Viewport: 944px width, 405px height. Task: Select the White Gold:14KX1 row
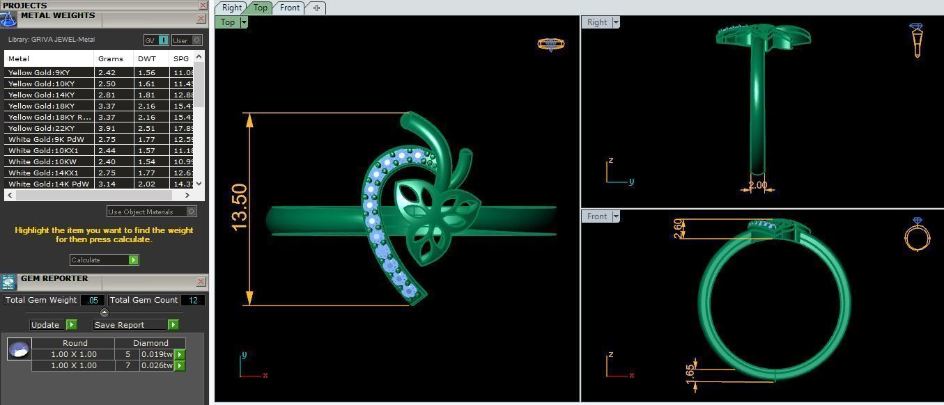click(99, 173)
